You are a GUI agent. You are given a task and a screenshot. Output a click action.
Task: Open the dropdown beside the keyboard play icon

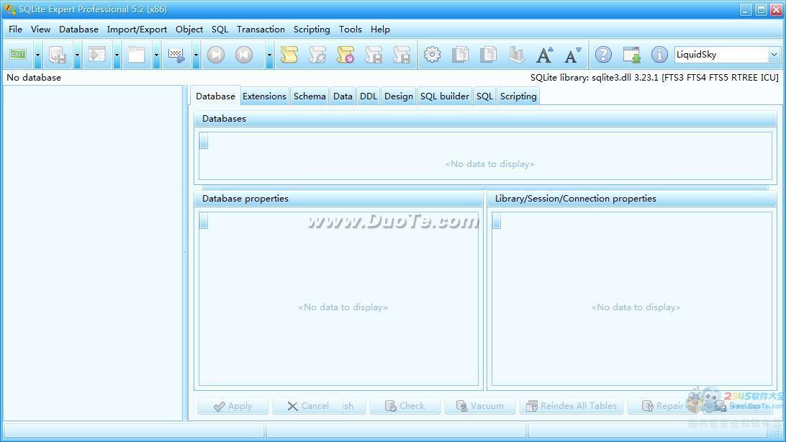196,55
